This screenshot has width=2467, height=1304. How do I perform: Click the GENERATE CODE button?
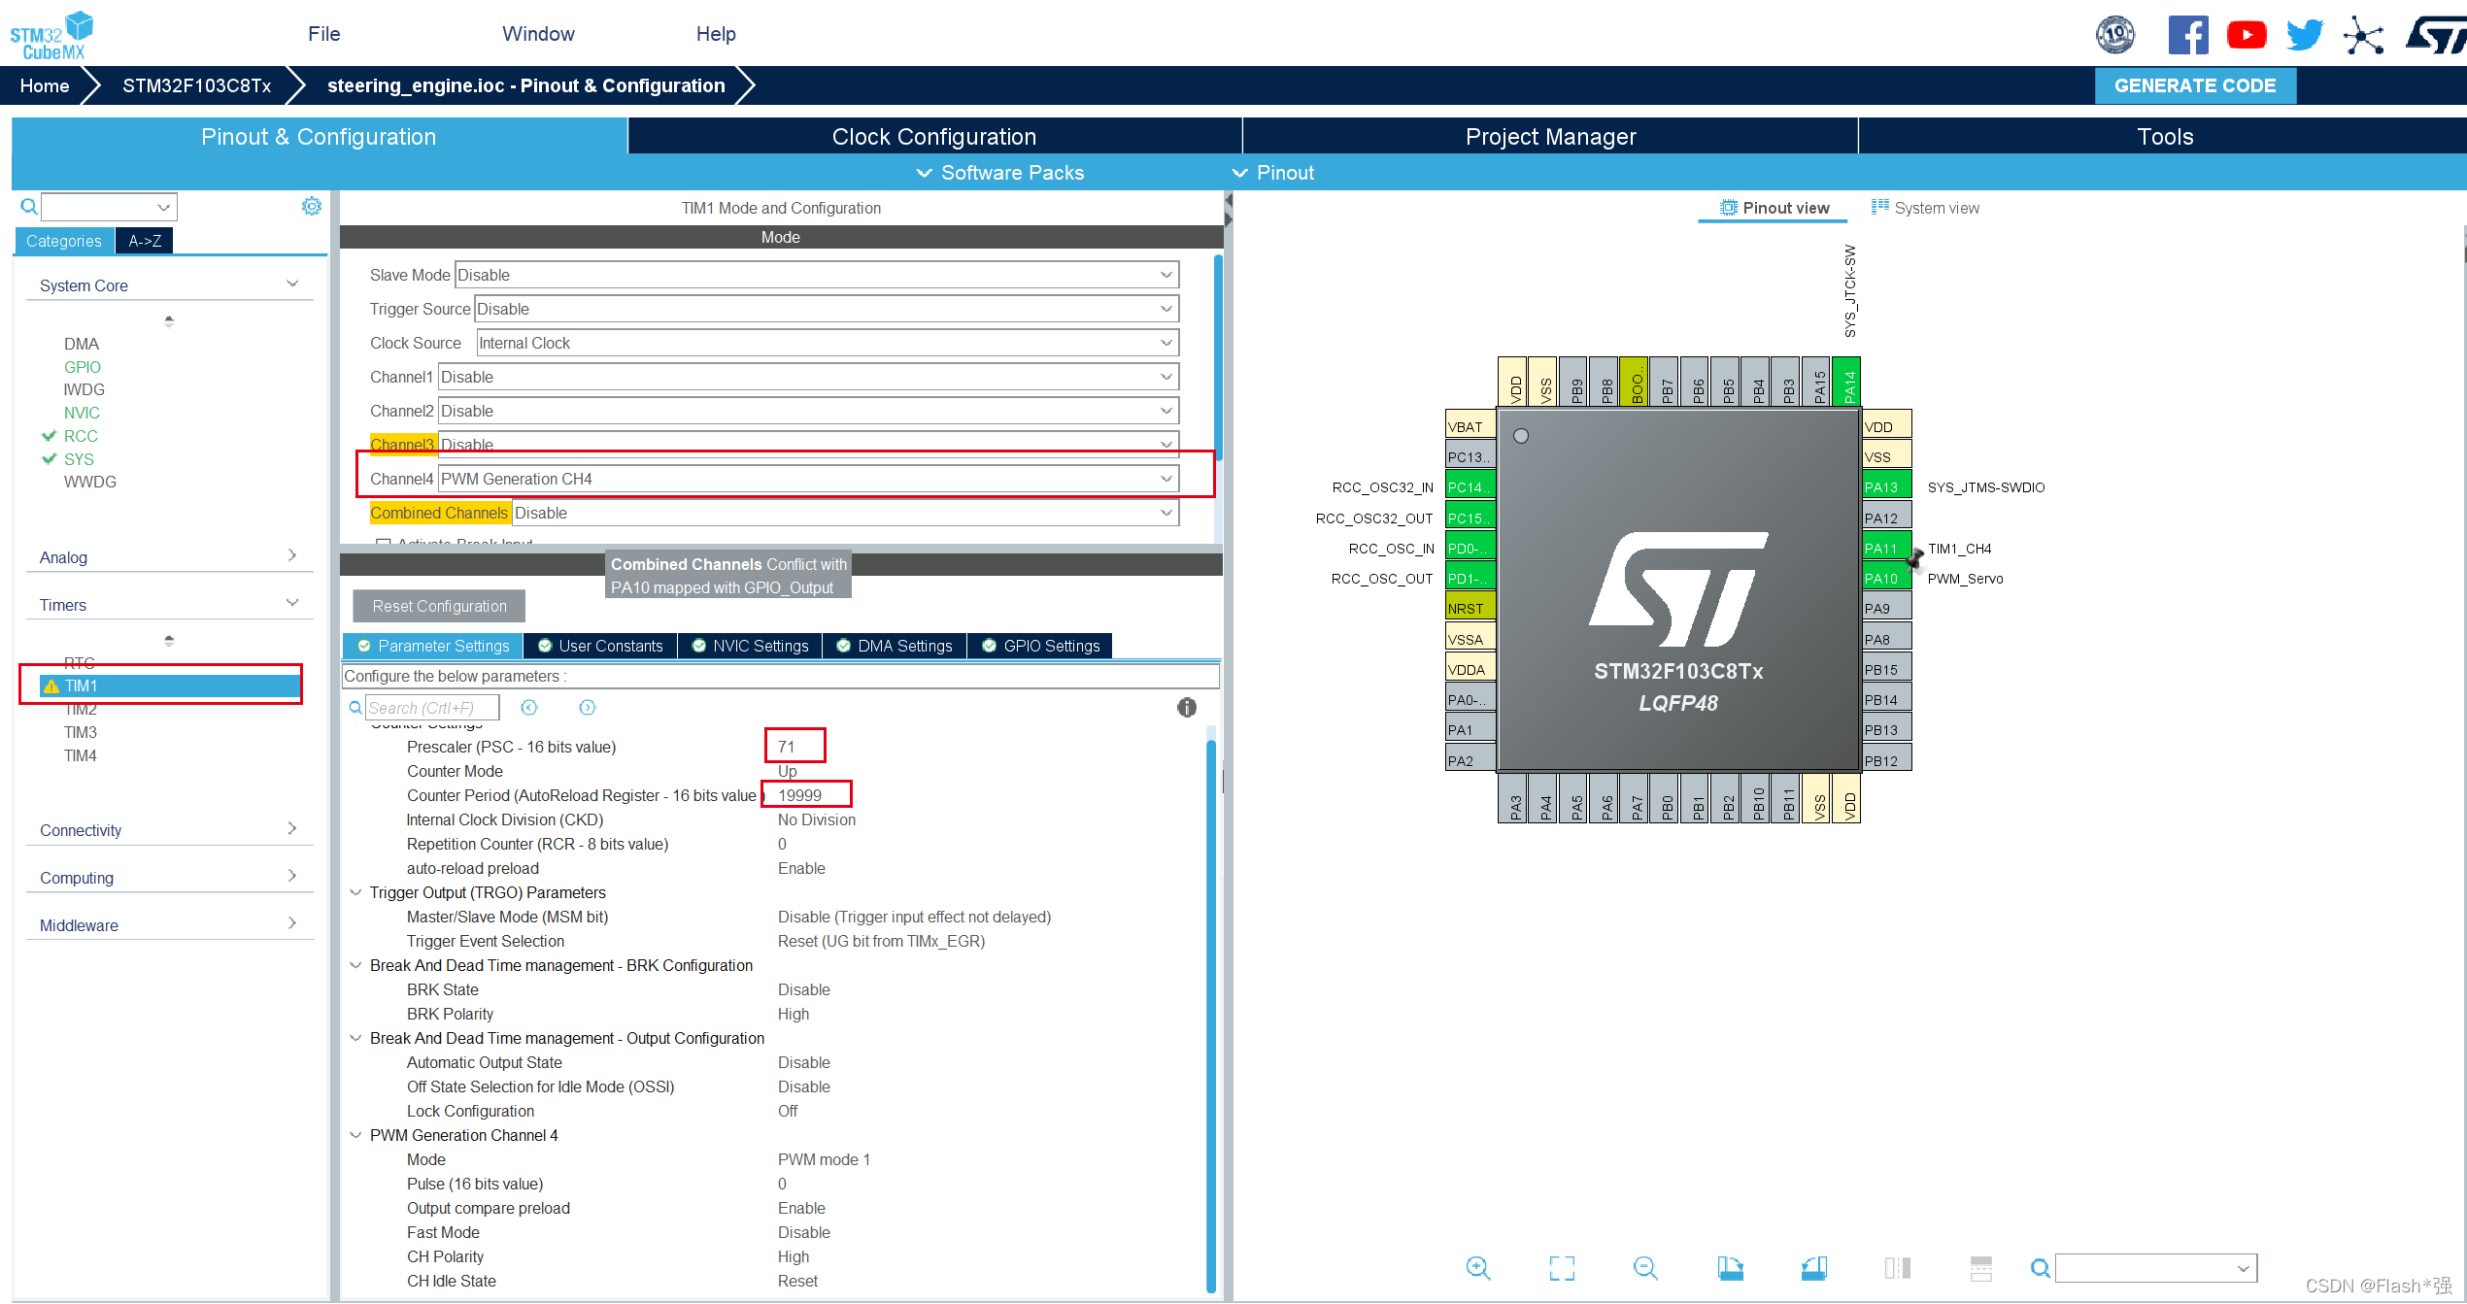[x=2203, y=84]
